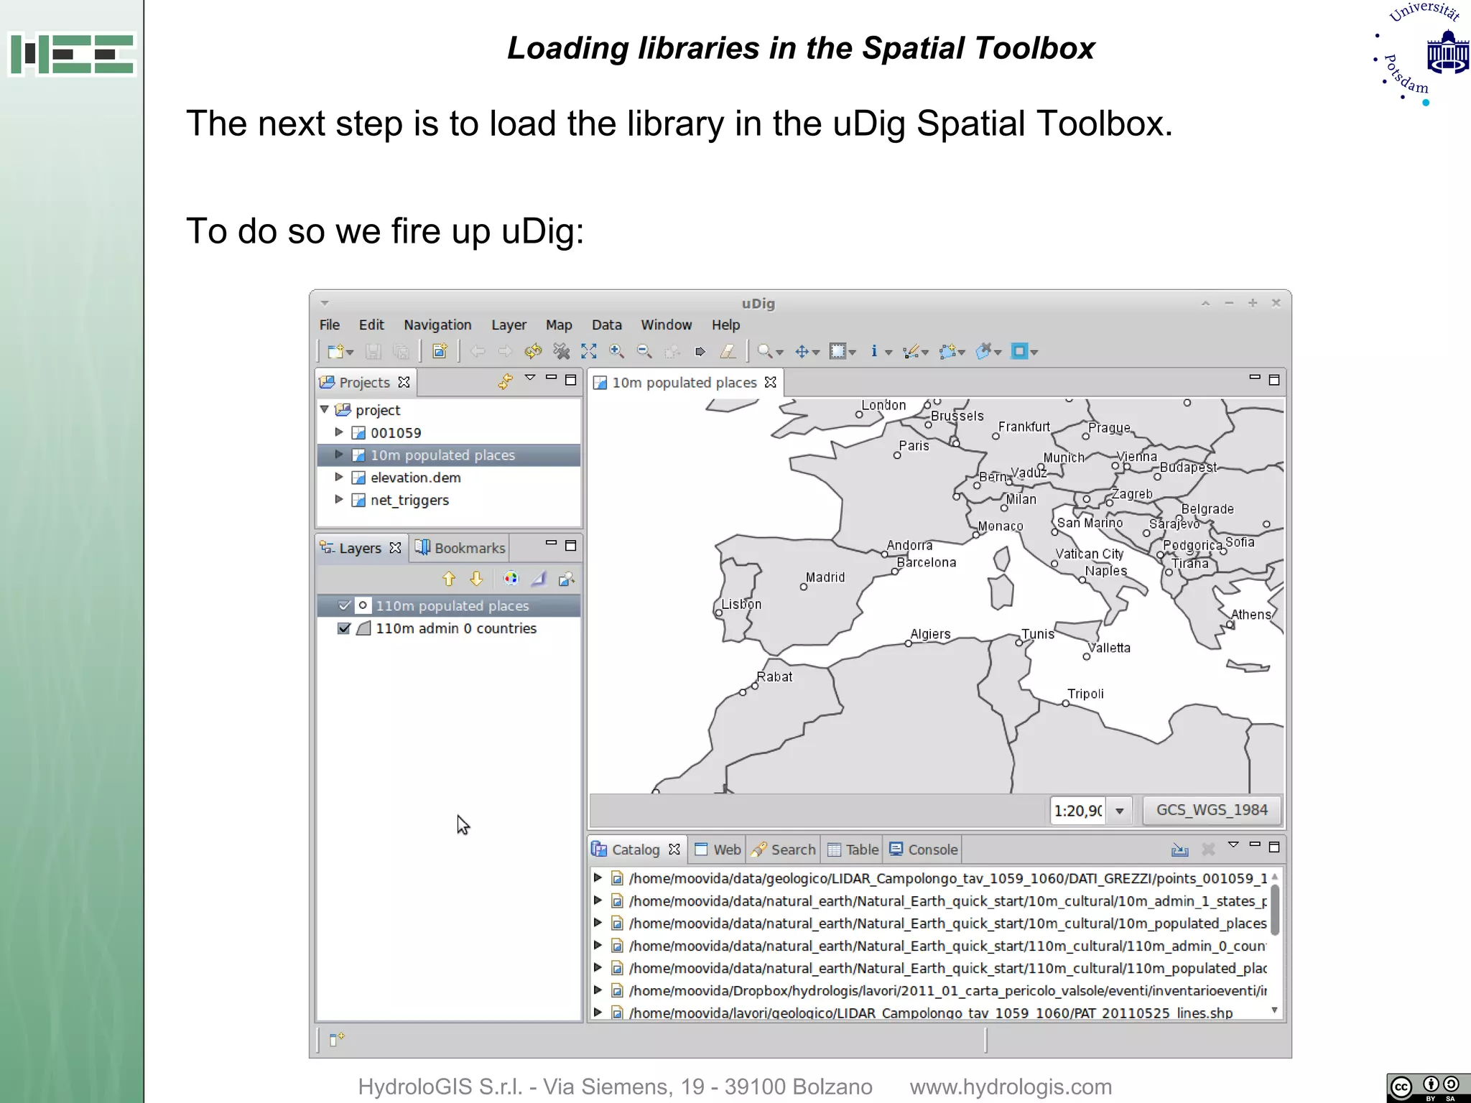Open the www.hydrologis.com link

(x=1011, y=1086)
